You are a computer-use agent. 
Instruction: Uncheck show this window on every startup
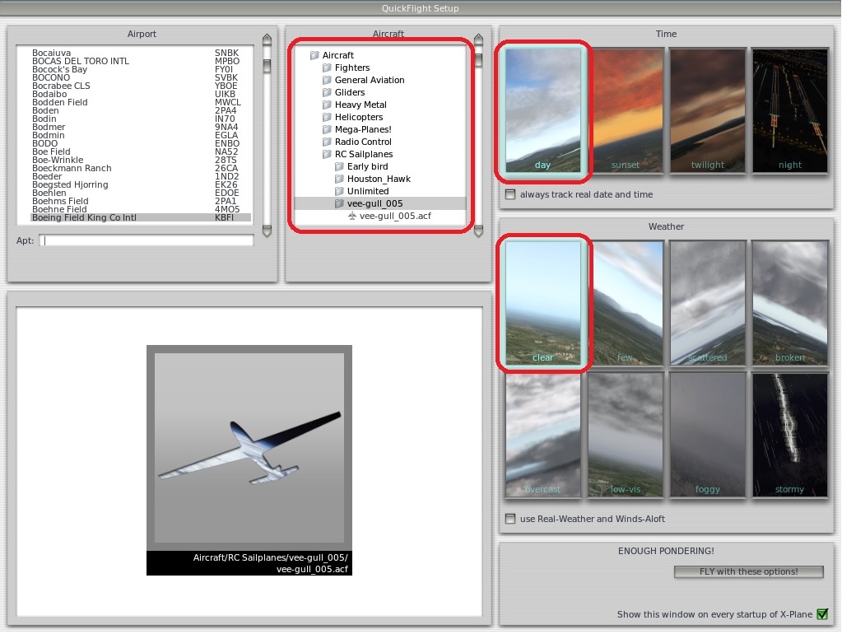pos(821,614)
